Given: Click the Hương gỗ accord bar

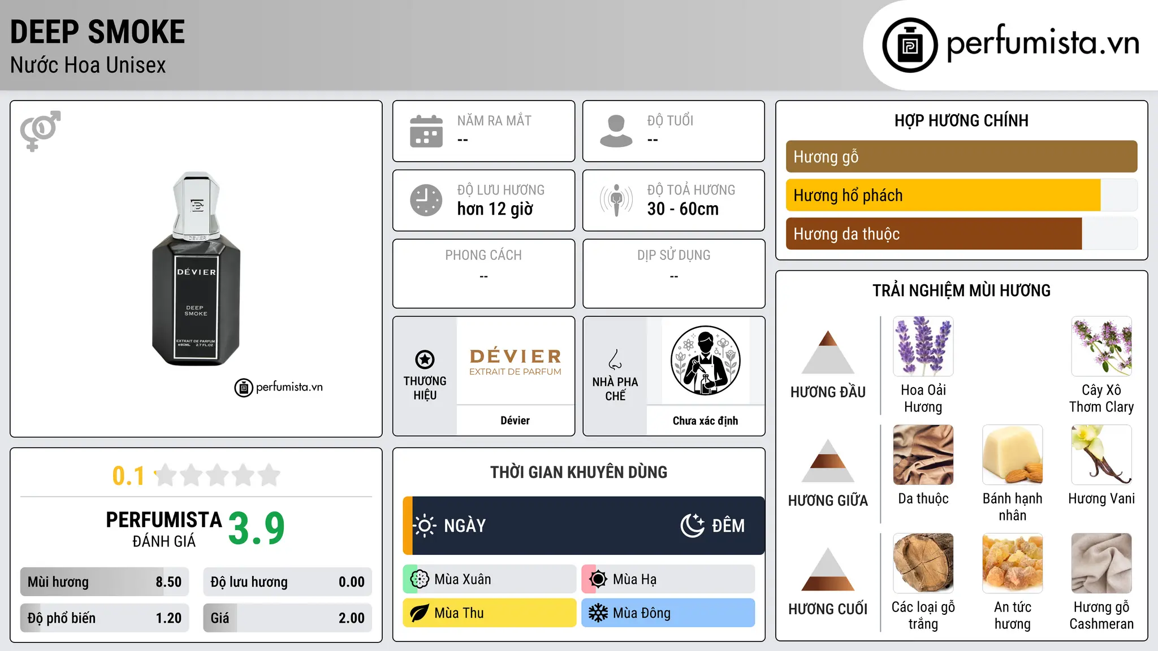Looking at the screenshot, I should coord(962,157).
